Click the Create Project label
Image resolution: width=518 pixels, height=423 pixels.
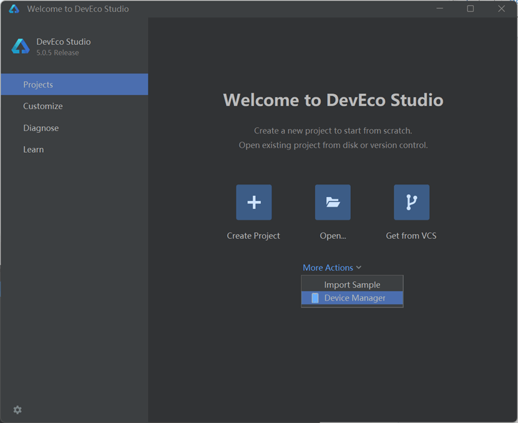pyautogui.click(x=253, y=236)
